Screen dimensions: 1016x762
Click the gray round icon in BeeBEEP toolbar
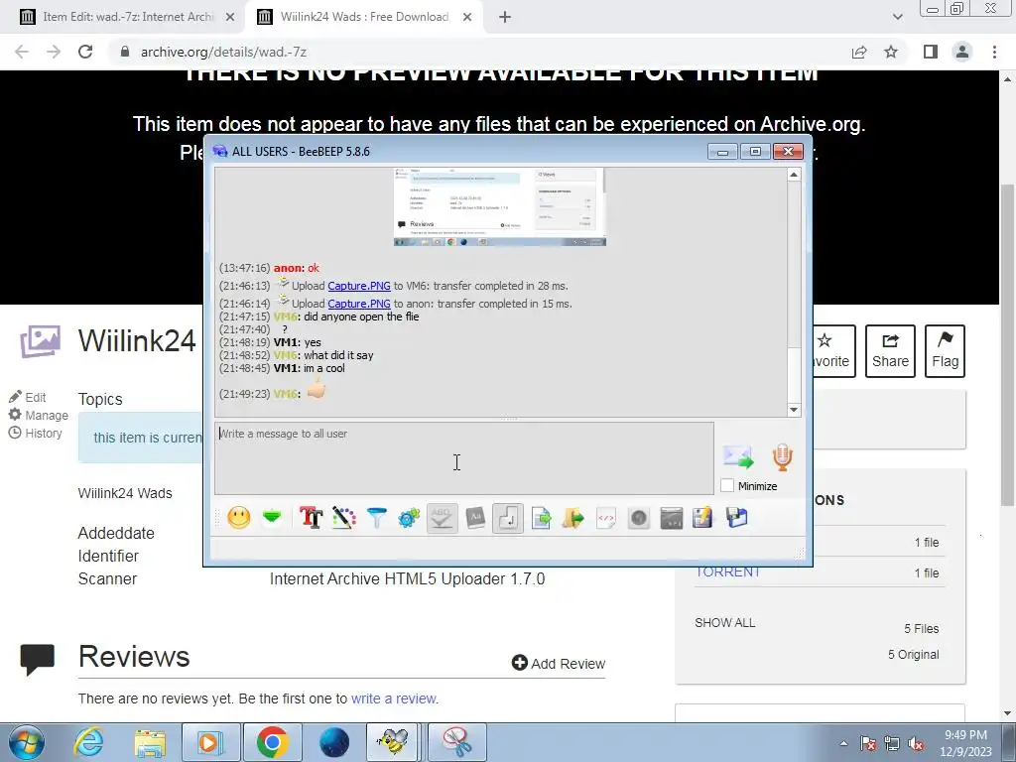click(x=639, y=518)
